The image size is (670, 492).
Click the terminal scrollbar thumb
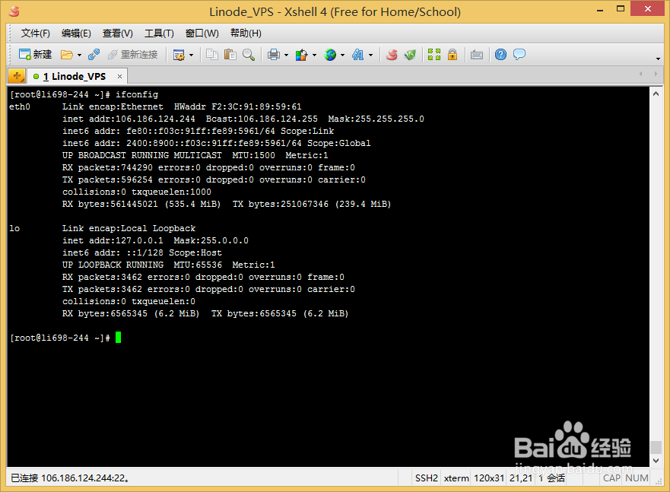[656, 448]
